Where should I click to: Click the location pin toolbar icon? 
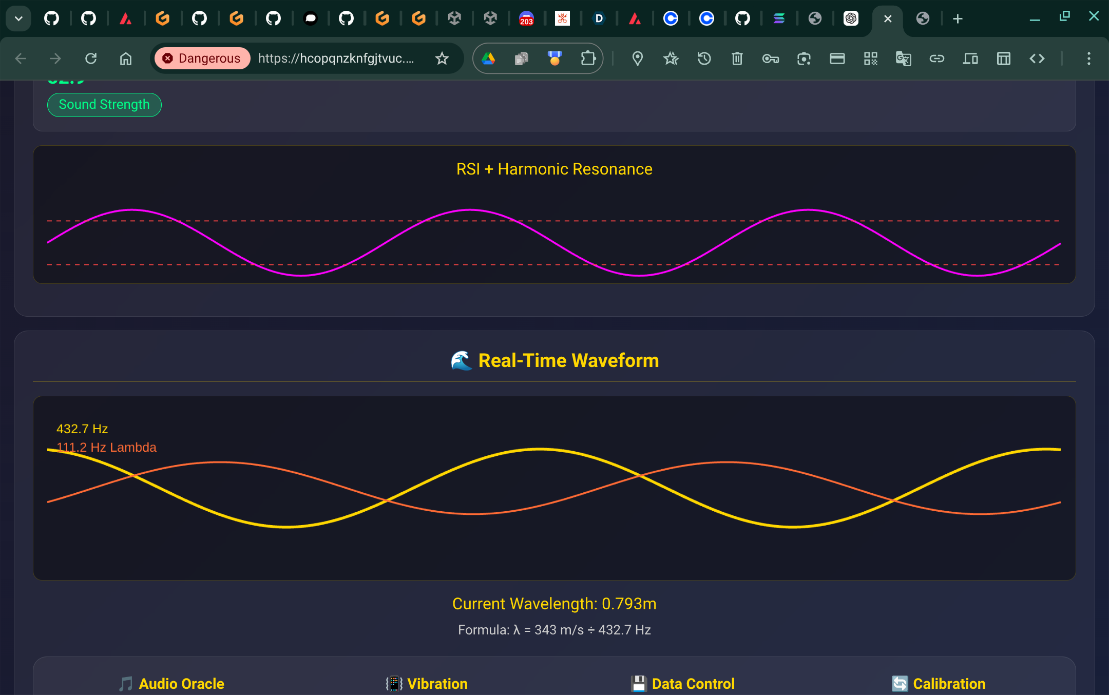pos(637,59)
